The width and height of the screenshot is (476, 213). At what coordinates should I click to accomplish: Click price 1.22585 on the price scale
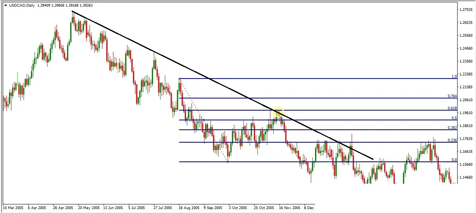467,74
